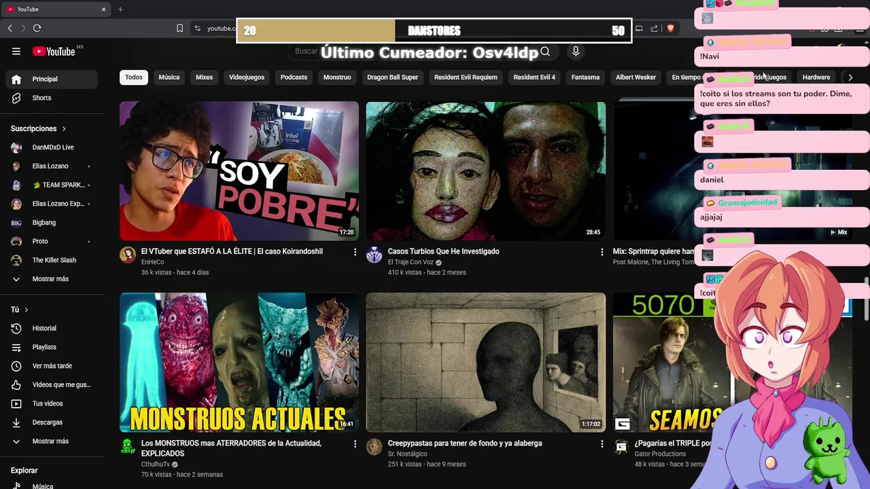
Task: Select the Hardware filter chip
Action: click(x=816, y=77)
